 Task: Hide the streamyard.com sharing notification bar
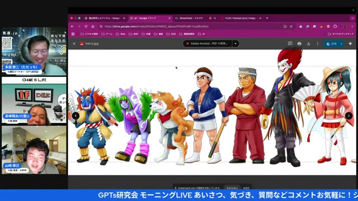coord(246,188)
